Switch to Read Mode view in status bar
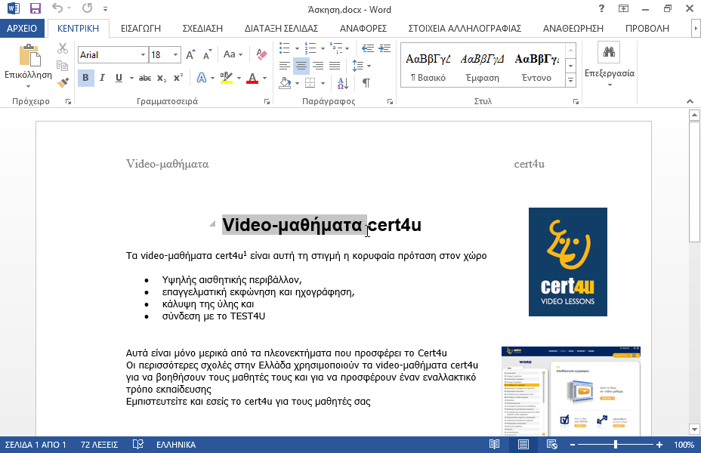Screen dimensions: 701x453 (x=494, y=445)
